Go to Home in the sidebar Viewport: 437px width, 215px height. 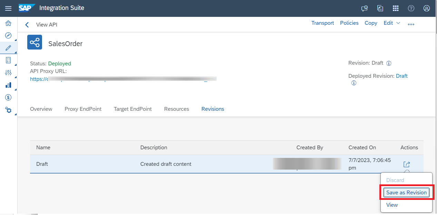point(8,23)
